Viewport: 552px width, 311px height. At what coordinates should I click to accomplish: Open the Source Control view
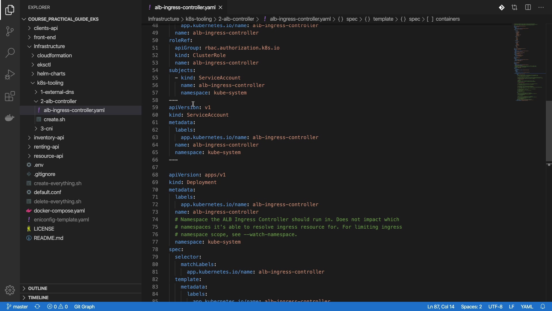tap(10, 31)
